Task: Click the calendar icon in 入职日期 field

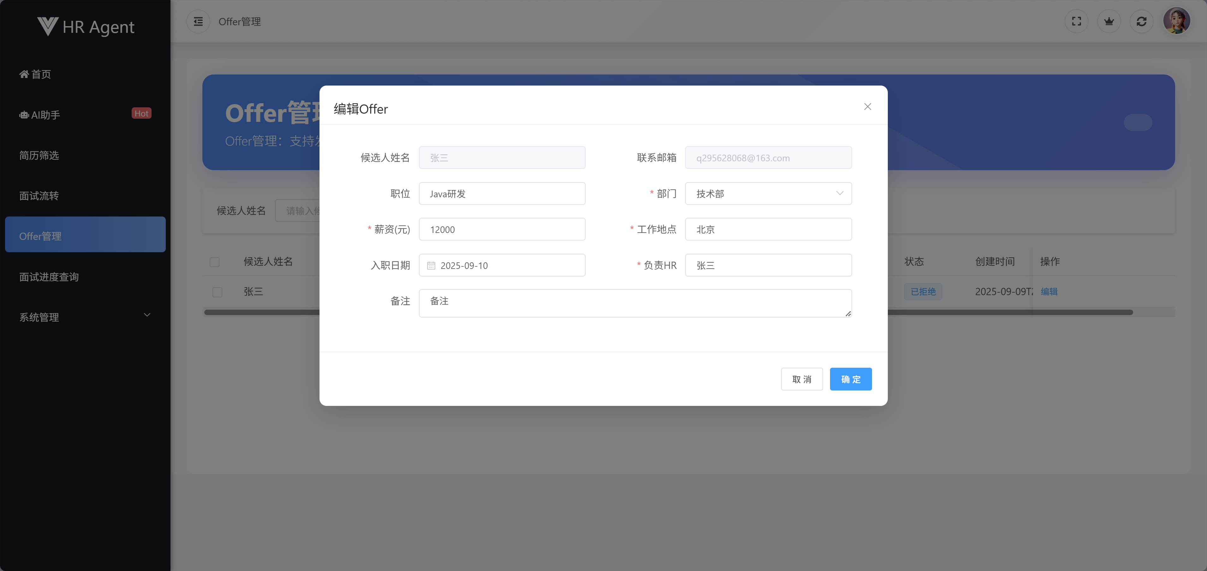Action: tap(431, 265)
